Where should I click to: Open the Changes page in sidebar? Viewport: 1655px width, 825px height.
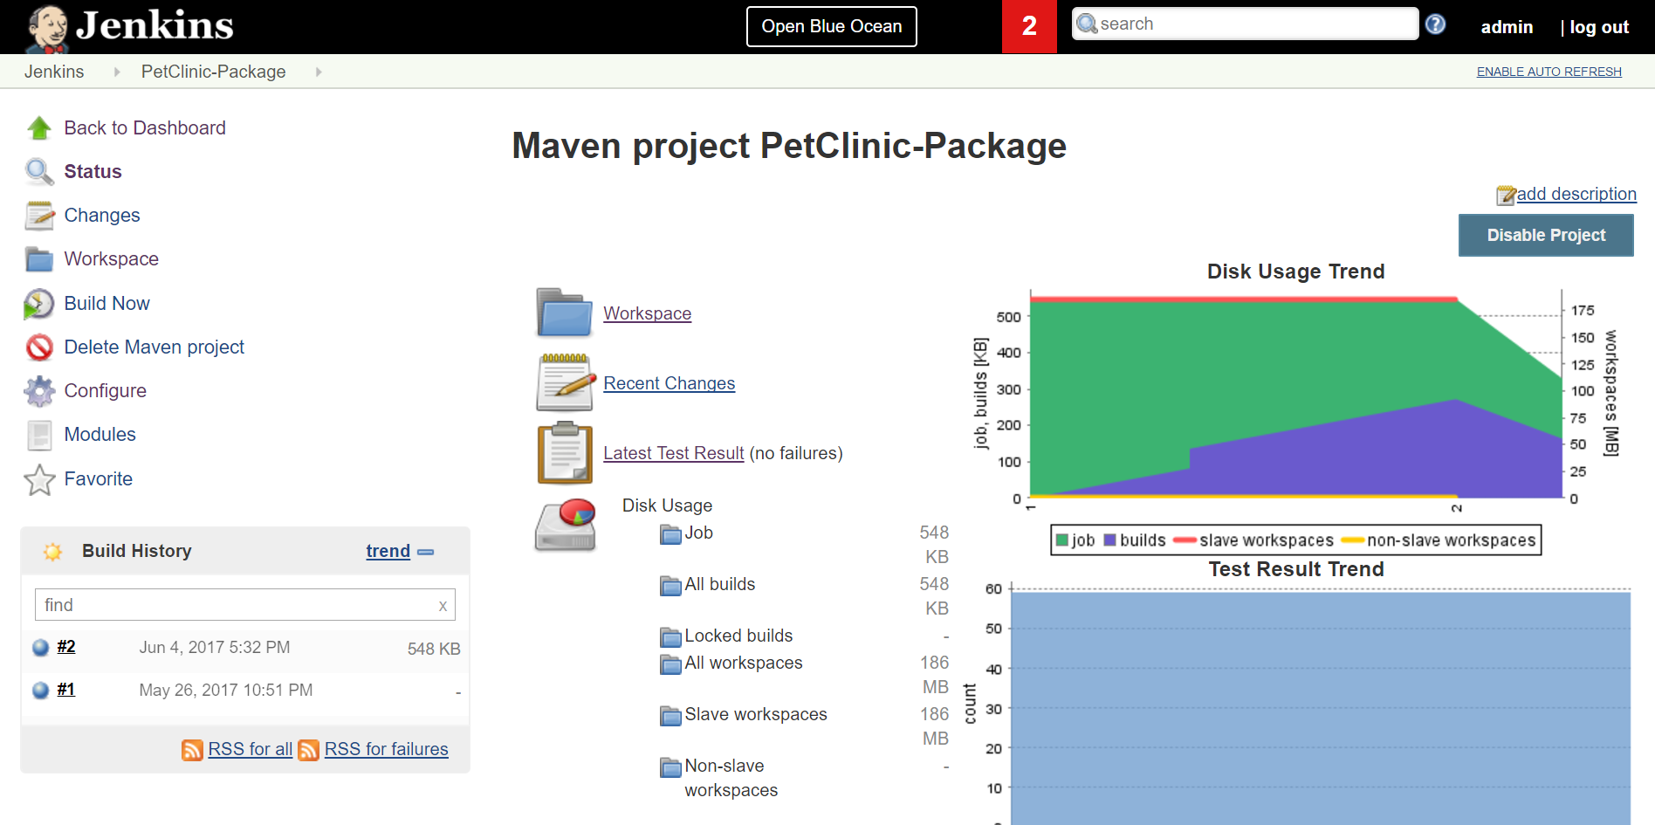tap(102, 216)
